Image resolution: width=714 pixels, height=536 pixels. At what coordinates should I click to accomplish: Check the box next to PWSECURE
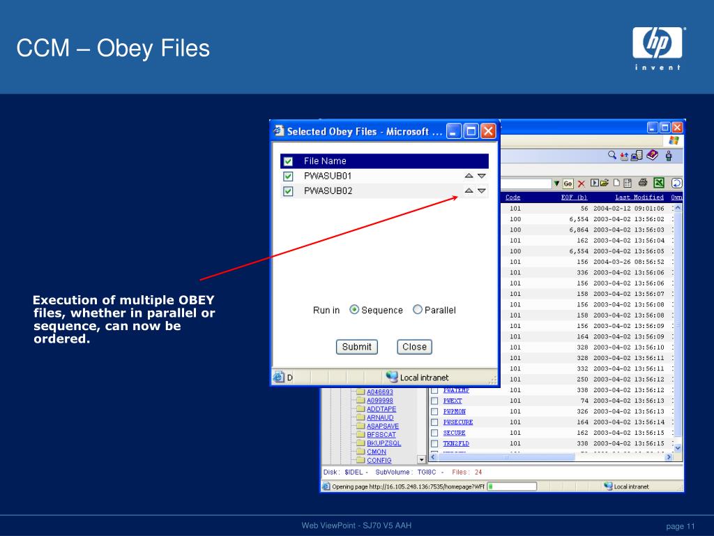435,422
